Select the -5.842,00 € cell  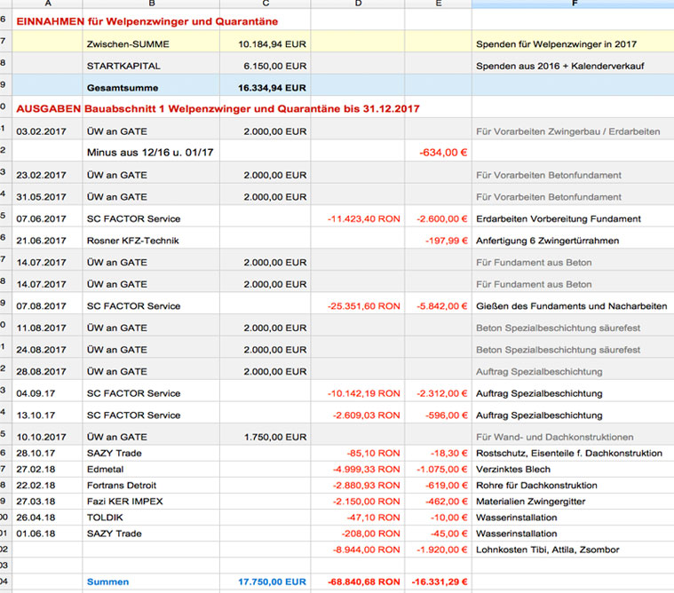click(x=438, y=304)
